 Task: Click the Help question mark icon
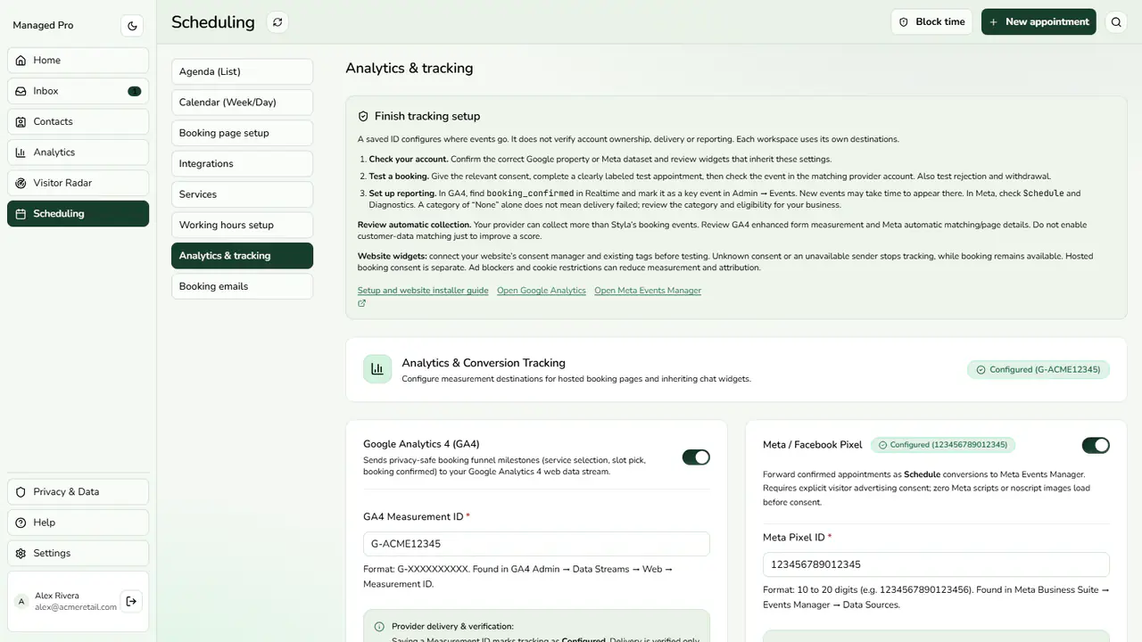coord(21,523)
